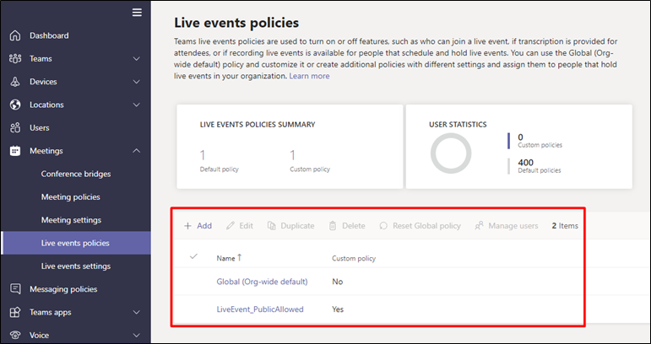Expand the Voice menu chevron

click(x=136, y=335)
